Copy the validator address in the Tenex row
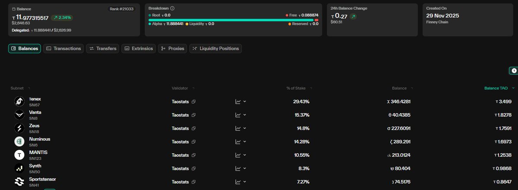 pyautogui.click(x=194, y=102)
